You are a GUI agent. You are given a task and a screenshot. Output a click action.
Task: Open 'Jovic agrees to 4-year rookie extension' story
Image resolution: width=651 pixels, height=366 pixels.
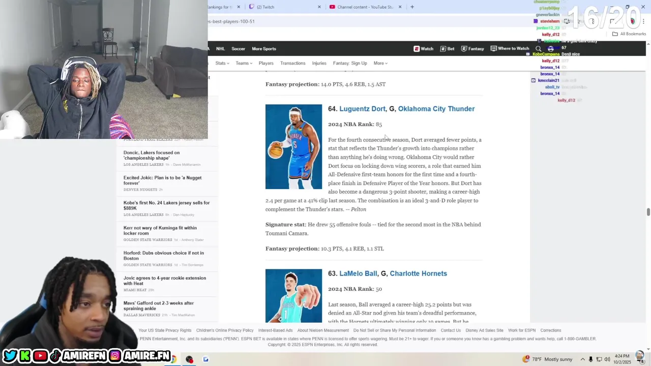point(164,281)
